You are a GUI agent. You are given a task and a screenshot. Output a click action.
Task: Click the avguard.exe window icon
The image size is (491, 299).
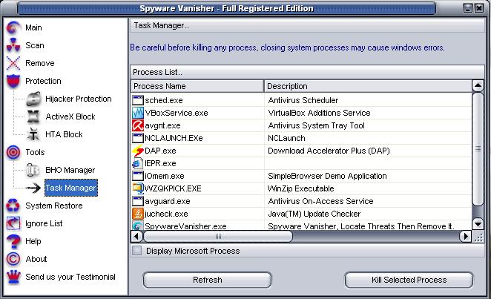point(138,201)
